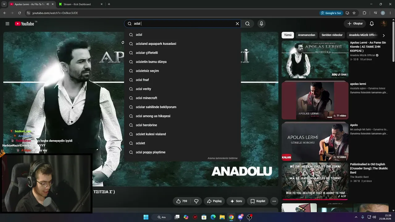Screen dimensions: 395x222
Task: Choose the suggestion "adaletsiz seçim"
Action: (182, 71)
